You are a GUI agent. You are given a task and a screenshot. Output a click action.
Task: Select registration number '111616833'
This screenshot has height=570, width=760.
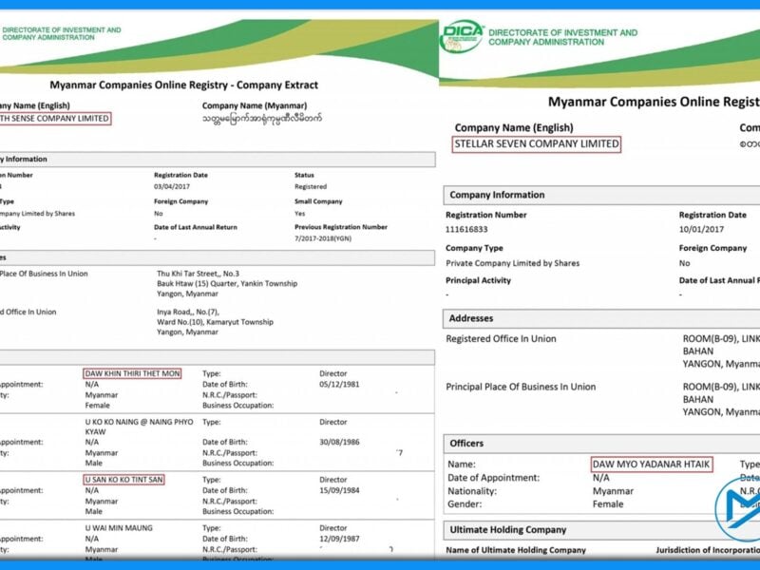(x=466, y=229)
